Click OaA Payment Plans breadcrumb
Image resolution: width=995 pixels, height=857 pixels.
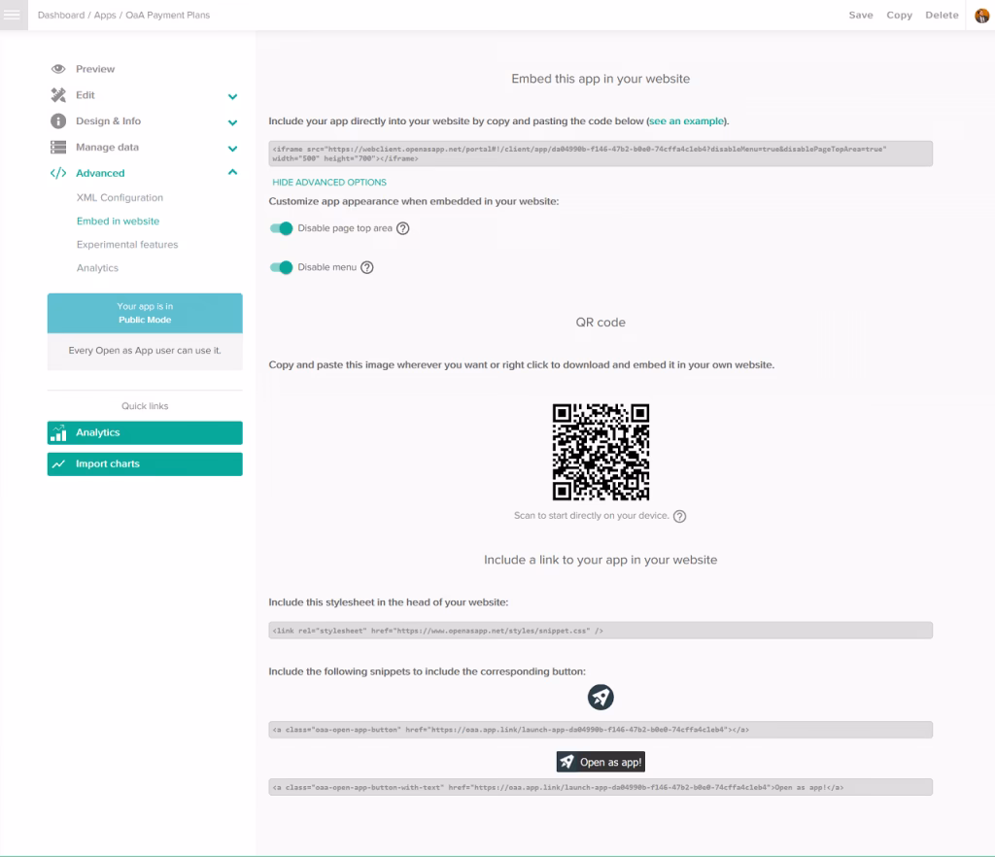tap(167, 16)
